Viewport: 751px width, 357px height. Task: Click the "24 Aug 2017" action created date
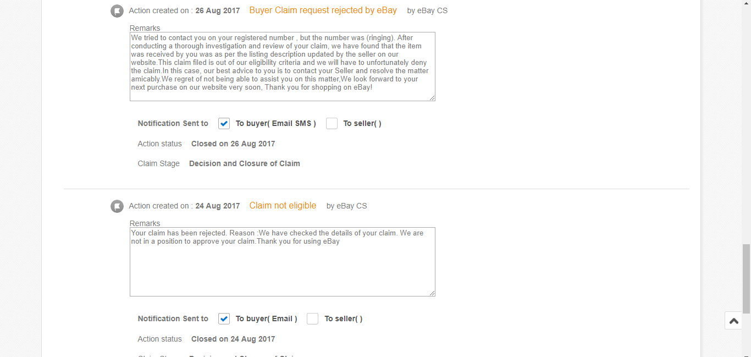218,206
